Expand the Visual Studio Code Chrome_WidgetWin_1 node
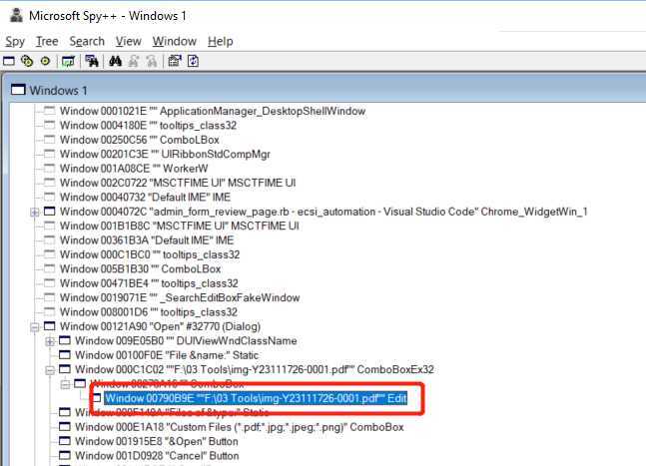 [35, 212]
